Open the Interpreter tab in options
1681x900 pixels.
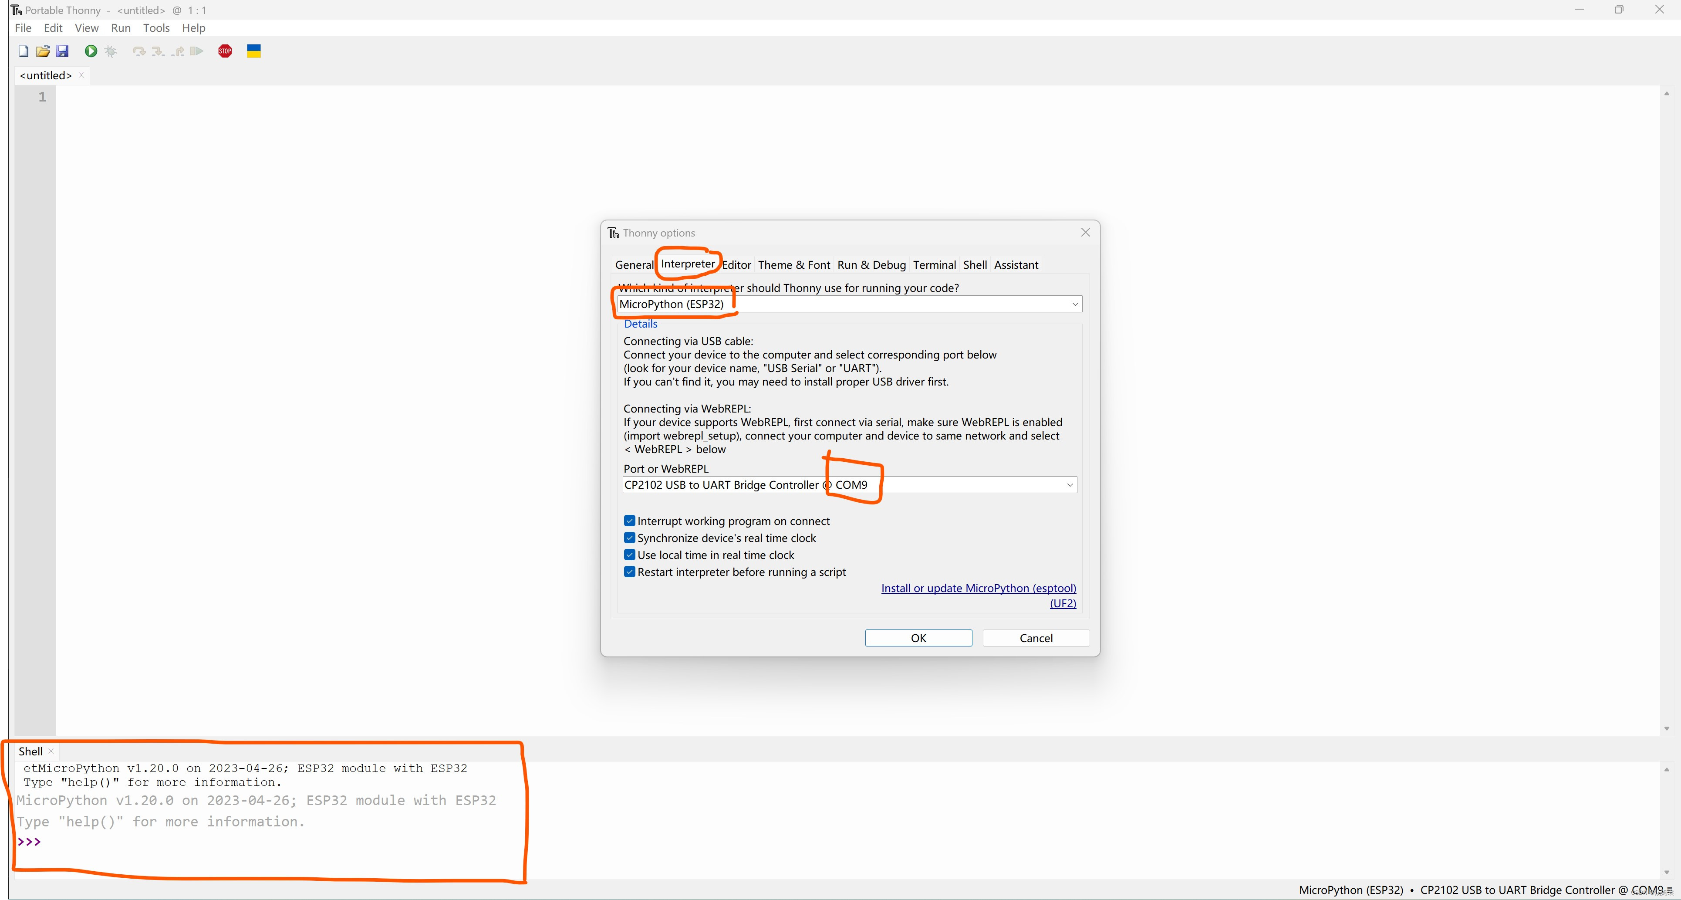pos(688,265)
